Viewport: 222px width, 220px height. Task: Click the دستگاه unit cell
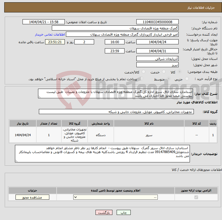[101, 135]
